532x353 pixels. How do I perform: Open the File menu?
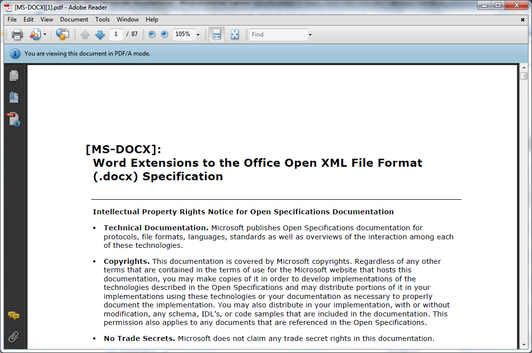(x=12, y=20)
